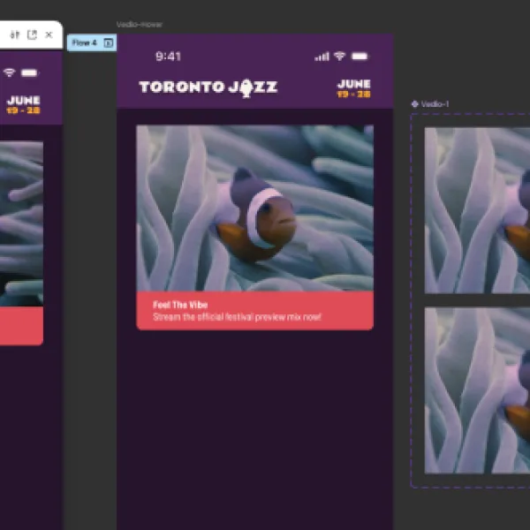Select the cellular signal icon in the center frame

(x=322, y=57)
